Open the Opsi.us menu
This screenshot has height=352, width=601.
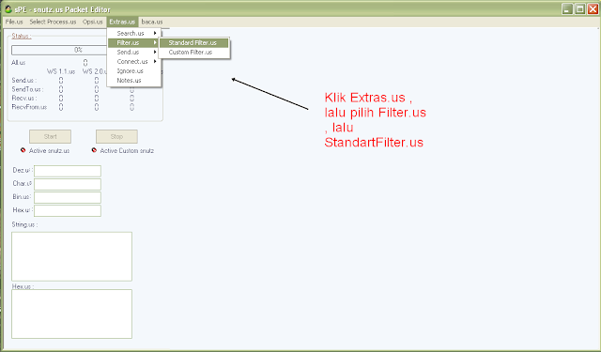click(93, 22)
